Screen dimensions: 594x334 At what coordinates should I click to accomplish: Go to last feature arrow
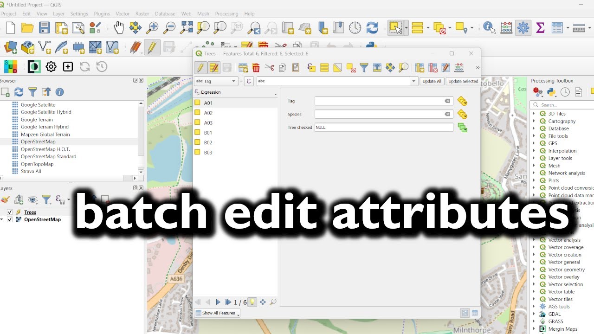point(228,302)
